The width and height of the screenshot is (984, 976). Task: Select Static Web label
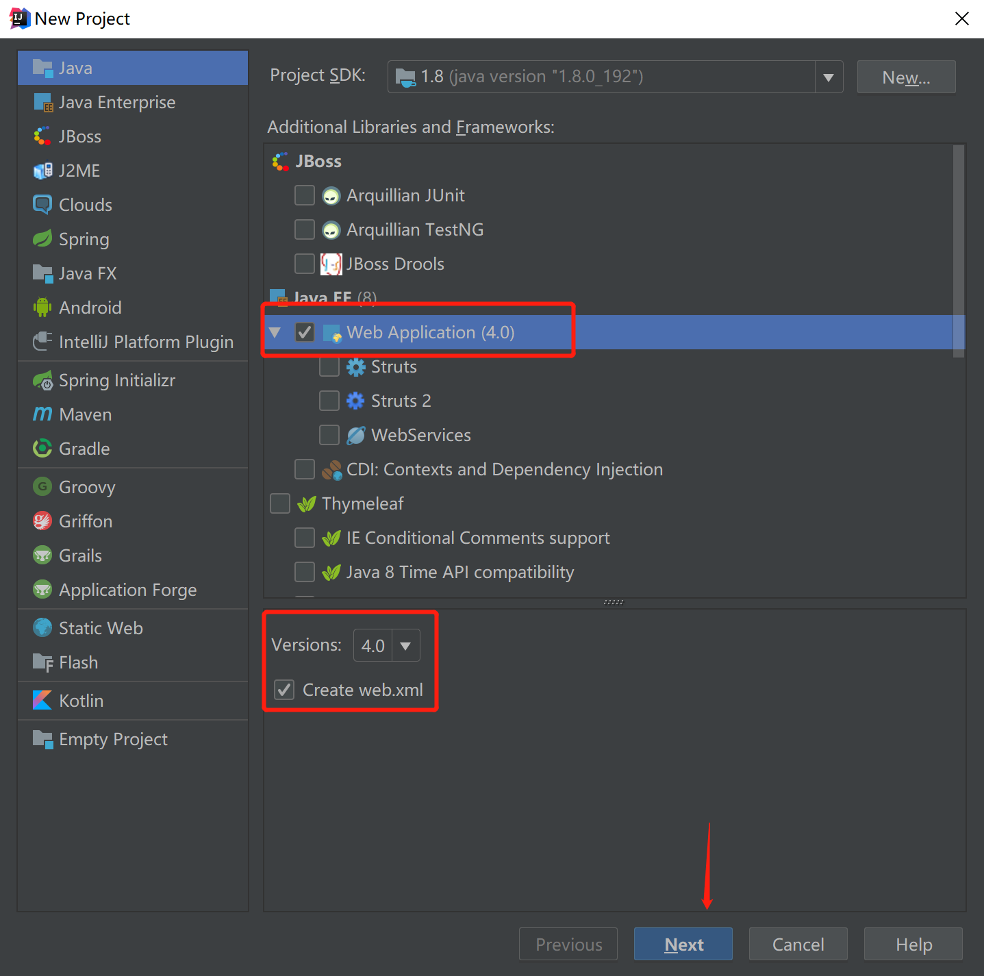(x=101, y=628)
